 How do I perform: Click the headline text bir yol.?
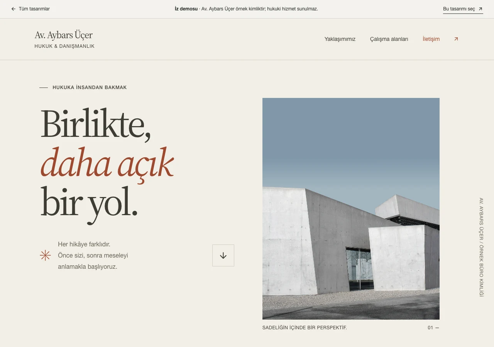pyautogui.click(x=89, y=204)
